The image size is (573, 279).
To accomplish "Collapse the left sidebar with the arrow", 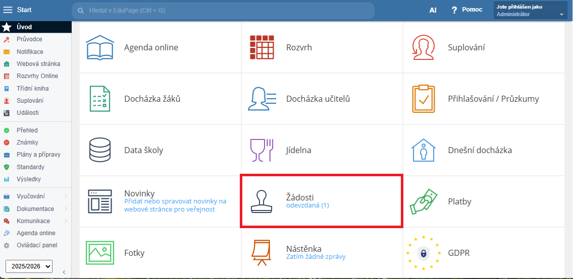I will [x=64, y=272].
